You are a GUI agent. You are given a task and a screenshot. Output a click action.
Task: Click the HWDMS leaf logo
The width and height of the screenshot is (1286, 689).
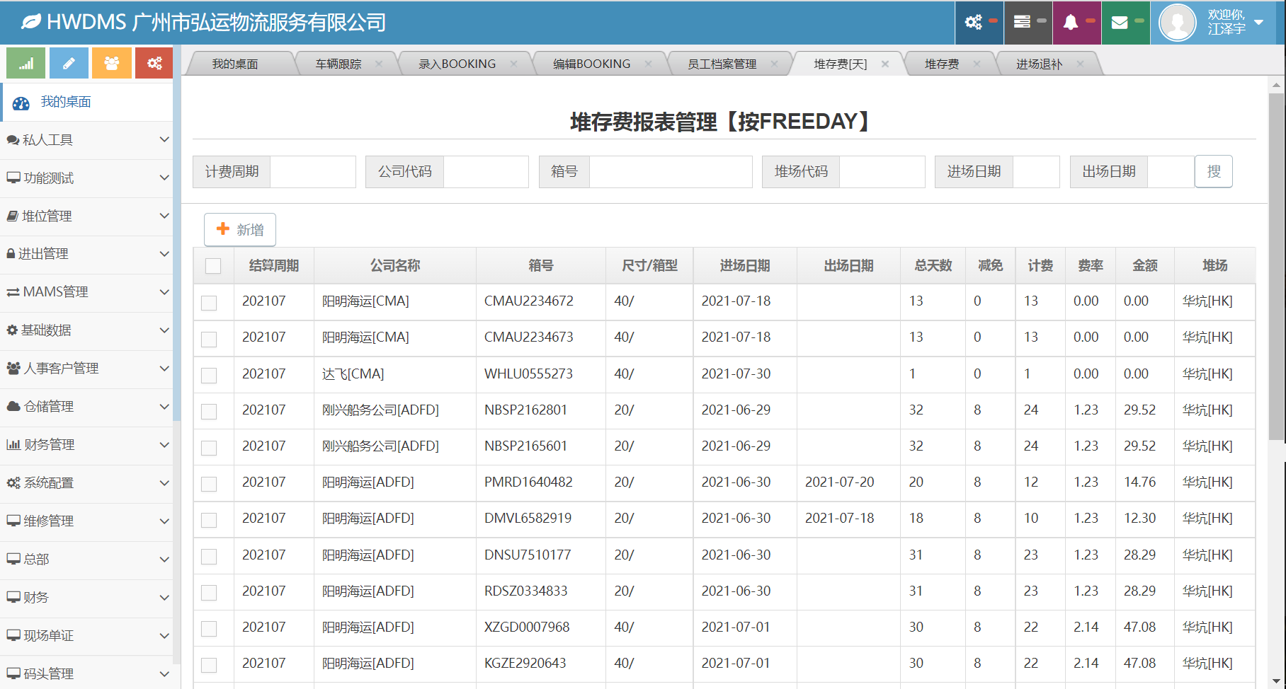point(31,22)
